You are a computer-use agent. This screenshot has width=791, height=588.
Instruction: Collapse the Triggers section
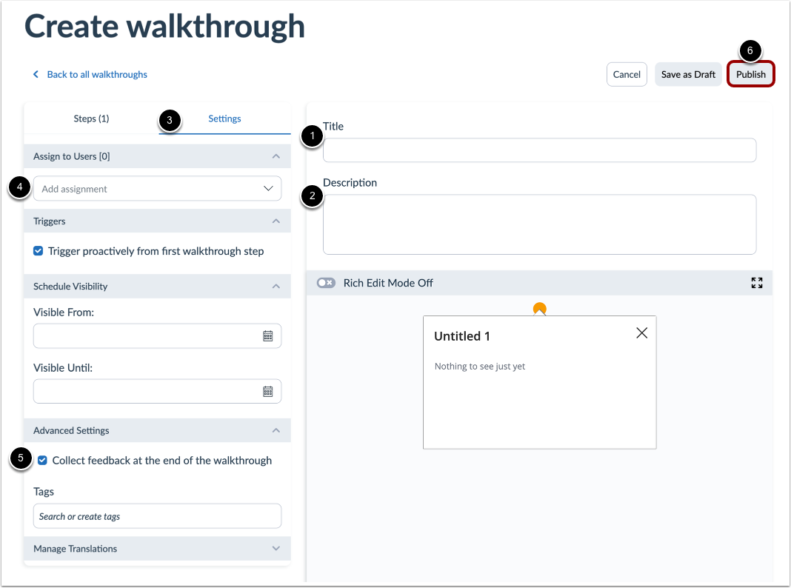click(276, 221)
